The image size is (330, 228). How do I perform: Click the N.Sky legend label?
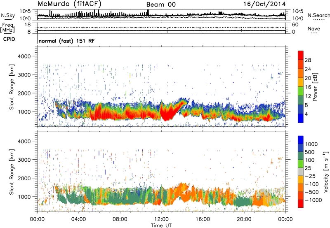(x=8, y=15)
